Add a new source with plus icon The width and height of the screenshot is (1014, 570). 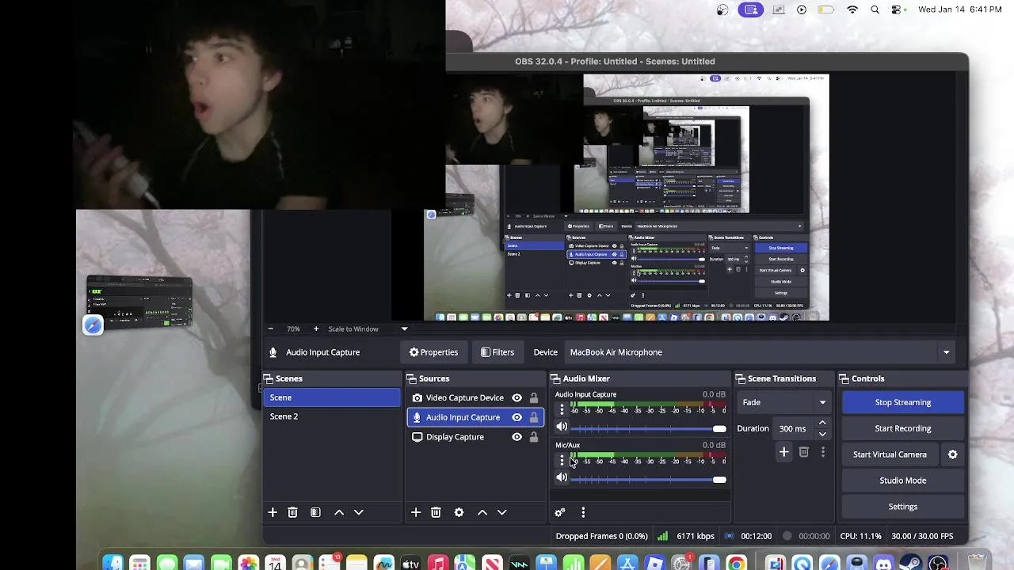(x=416, y=512)
